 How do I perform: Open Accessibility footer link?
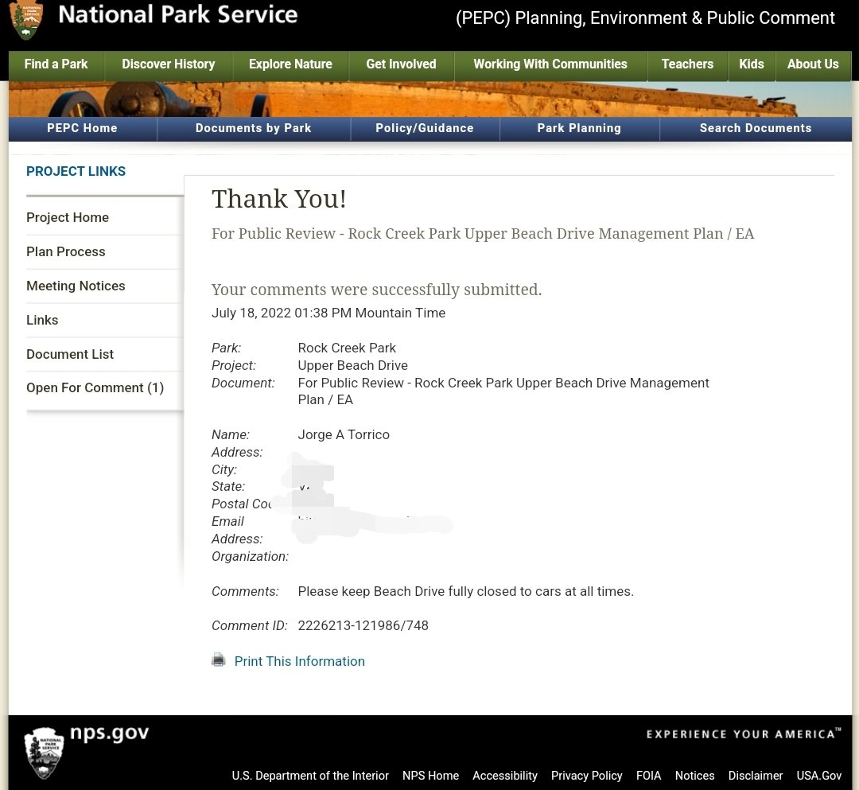coord(504,776)
